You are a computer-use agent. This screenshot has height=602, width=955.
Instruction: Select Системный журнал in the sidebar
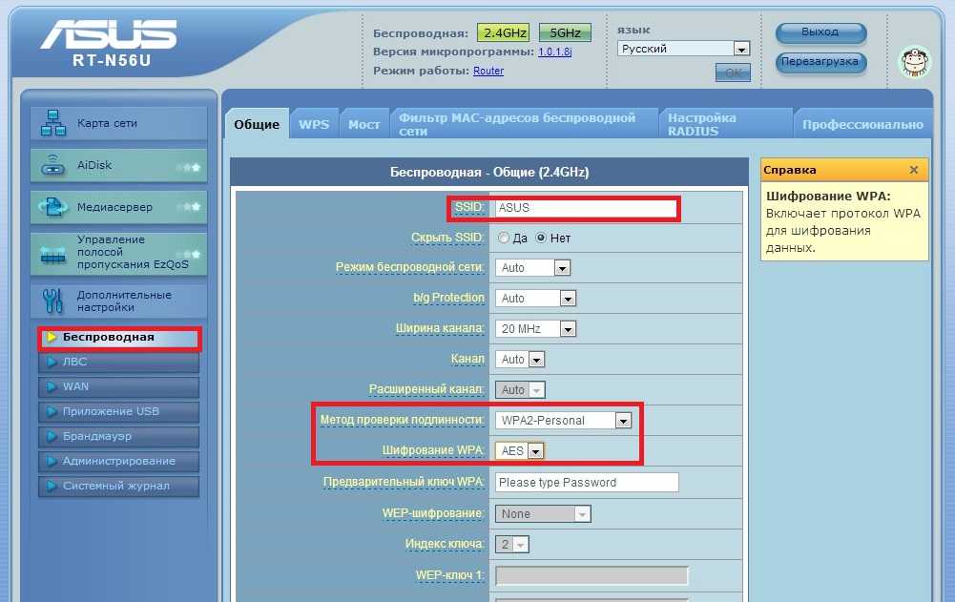click(x=118, y=487)
